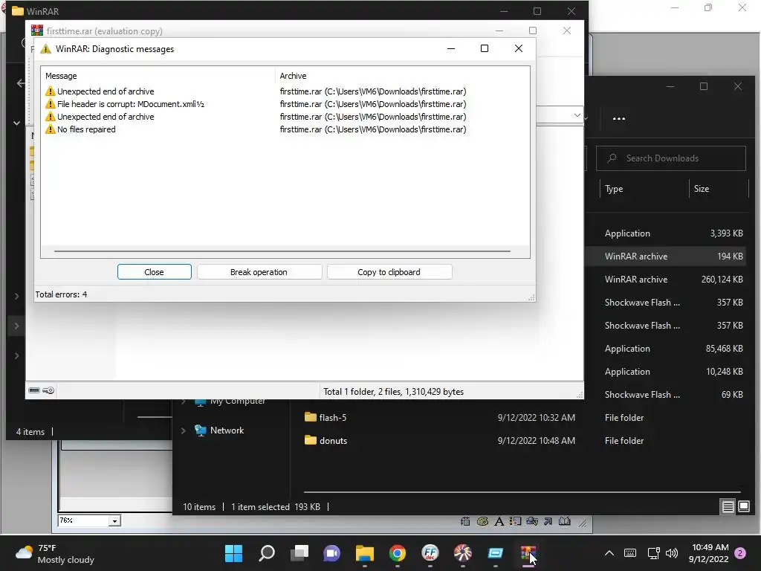Open the three-dots more menu in Explorer
Viewport: 761px width, 571px height.
point(619,118)
